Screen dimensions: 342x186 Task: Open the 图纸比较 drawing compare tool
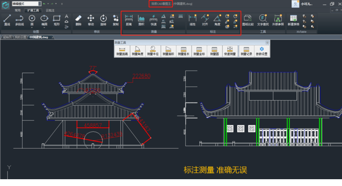[248, 20]
